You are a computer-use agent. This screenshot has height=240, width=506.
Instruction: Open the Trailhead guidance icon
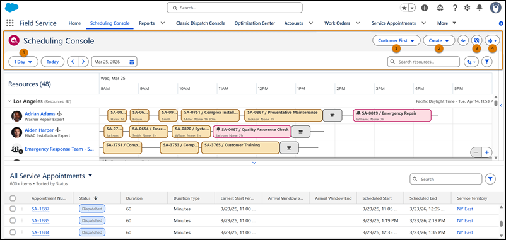[x=440, y=8]
